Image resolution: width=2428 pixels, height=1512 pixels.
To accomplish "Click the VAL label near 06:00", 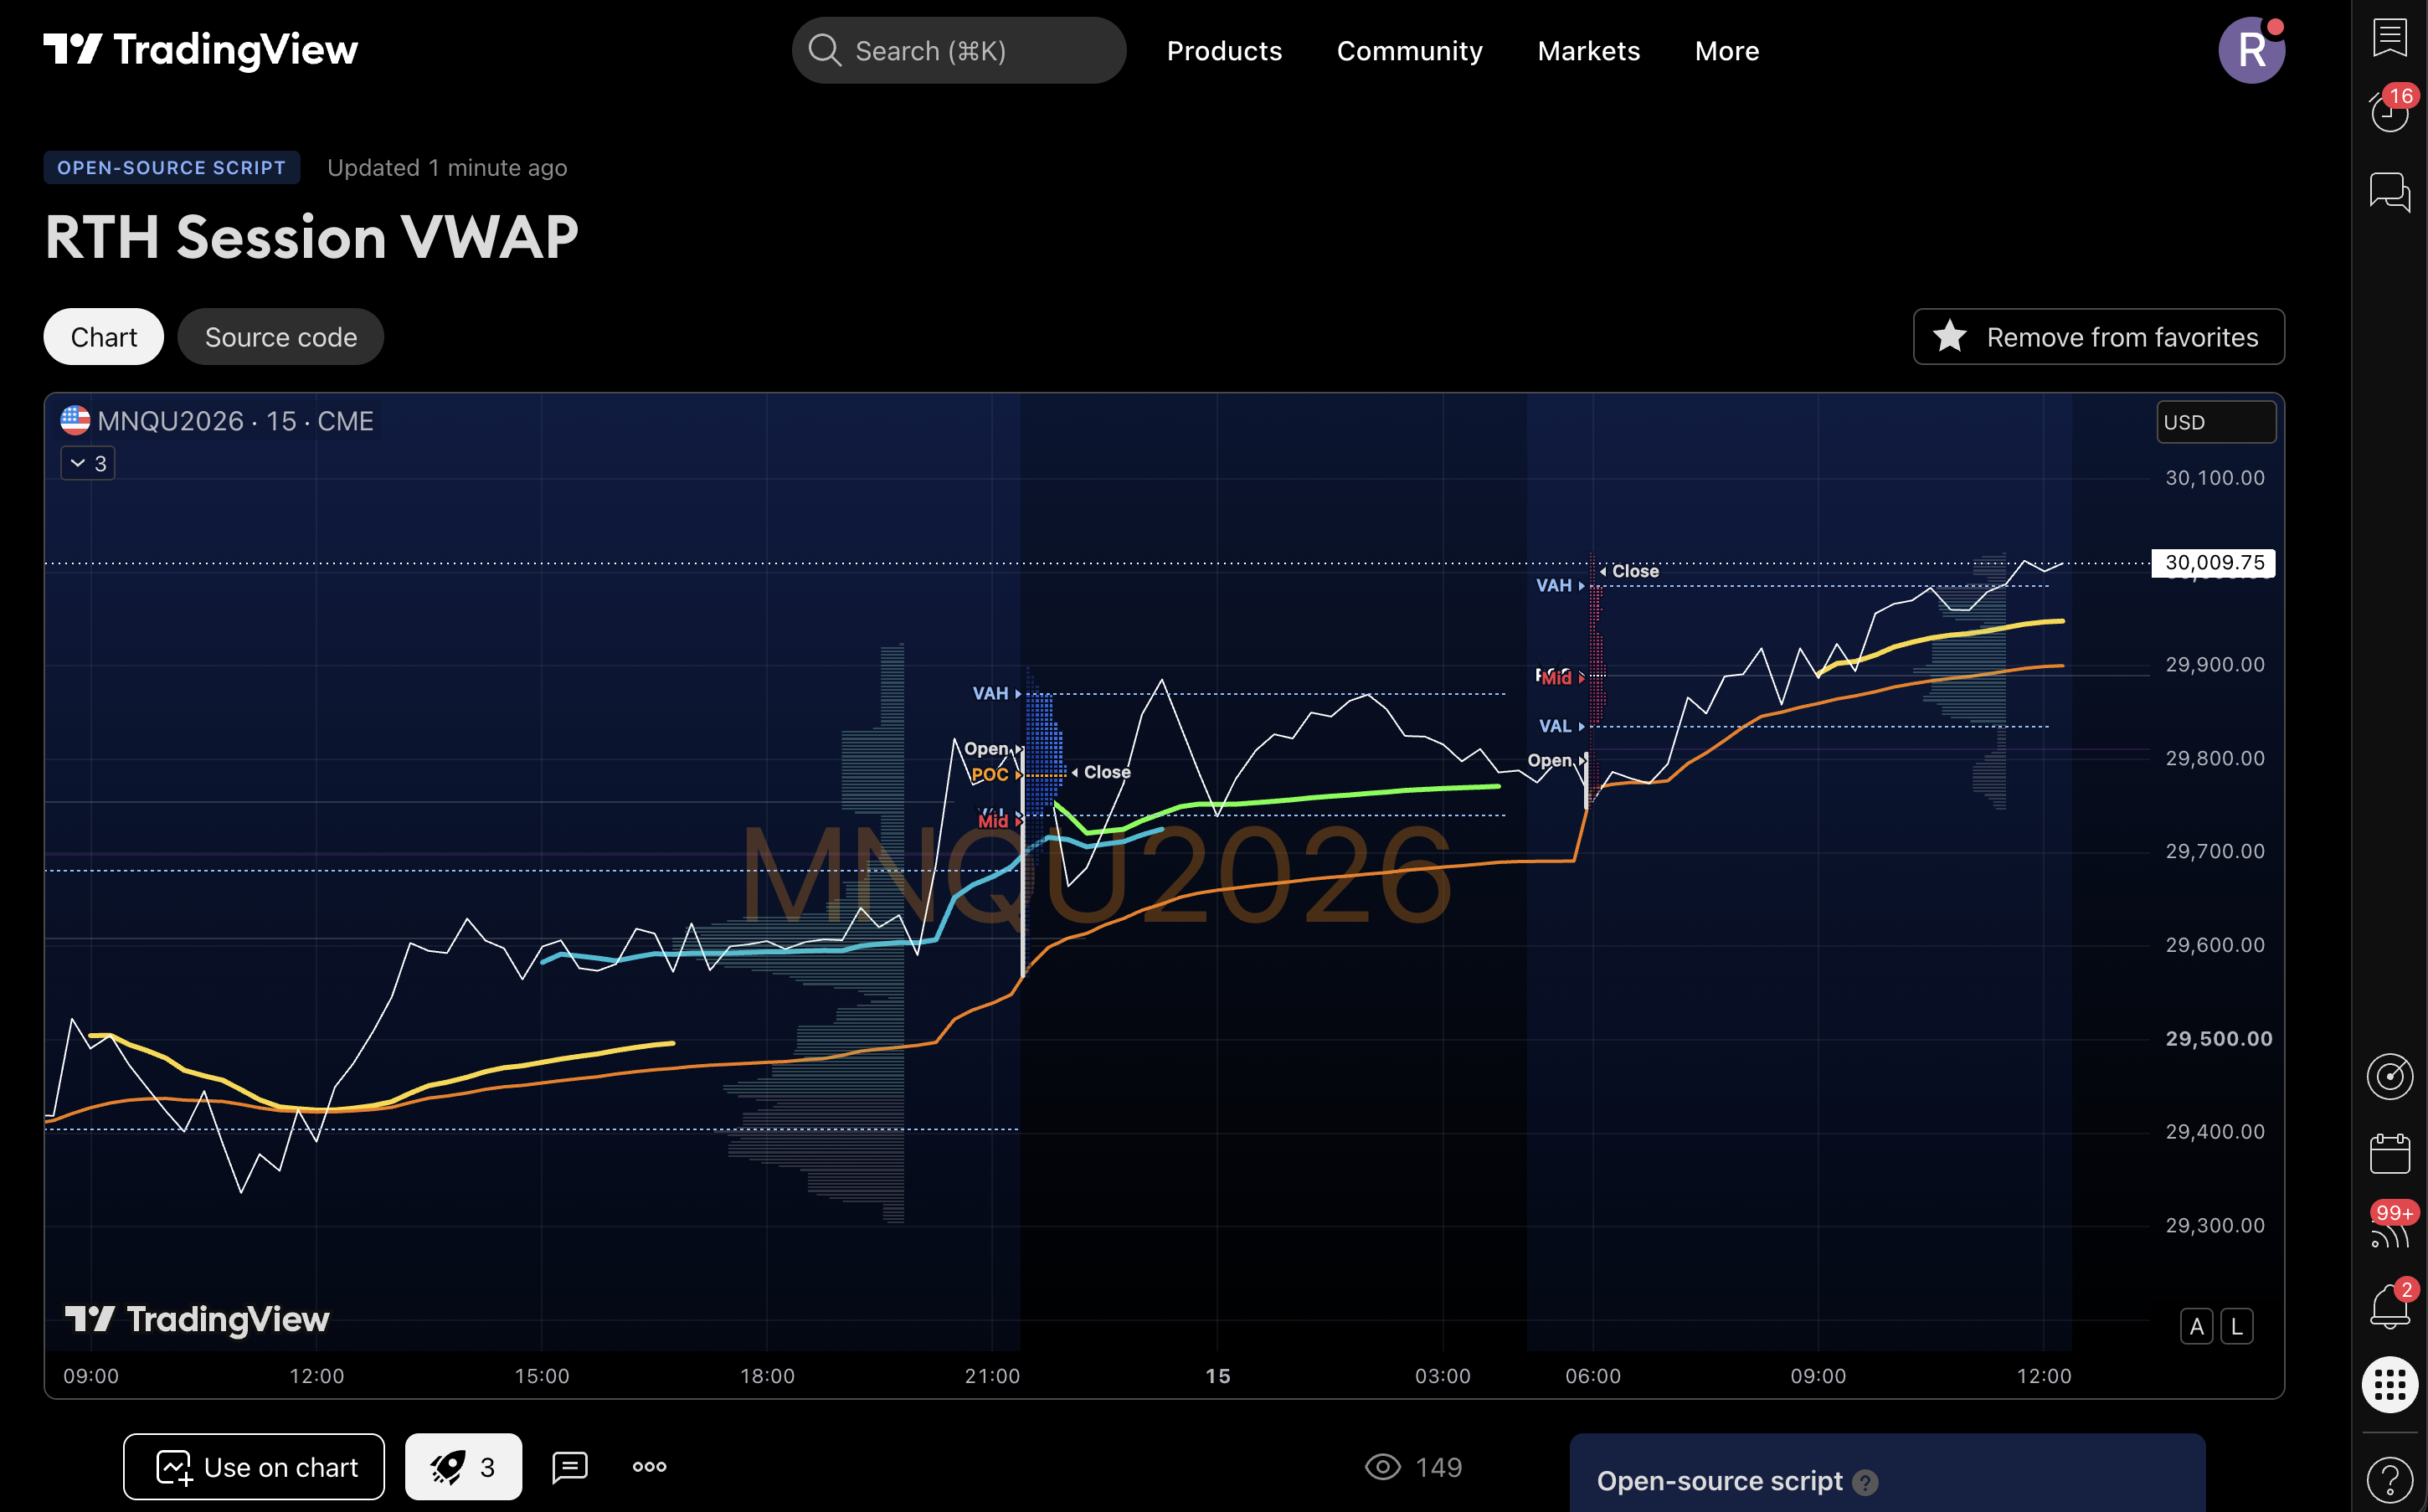I will coord(1555,726).
